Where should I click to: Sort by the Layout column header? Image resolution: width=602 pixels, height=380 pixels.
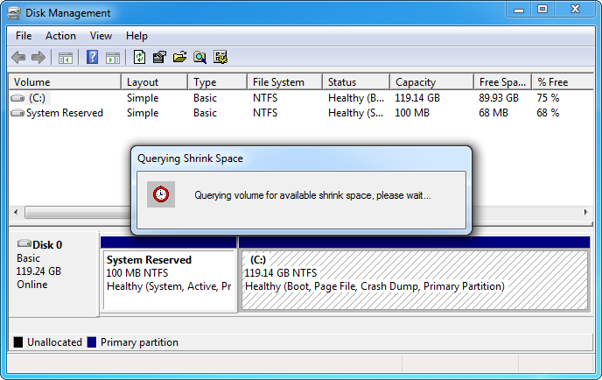point(154,81)
